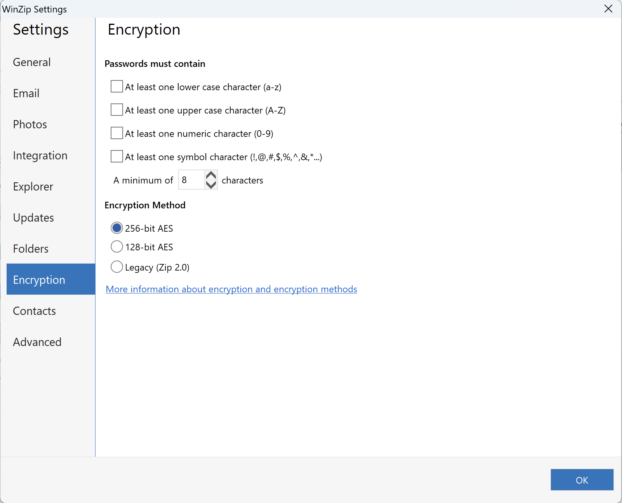This screenshot has width=622, height=503.
Task: Open Explorer settings
Action: tap(33, 187)
